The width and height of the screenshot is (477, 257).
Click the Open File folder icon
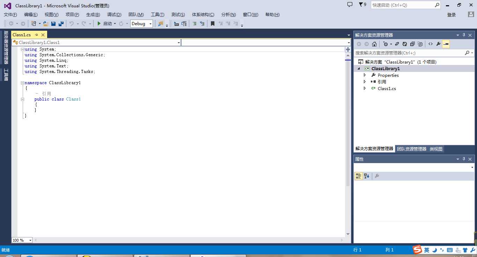point(46,23)
